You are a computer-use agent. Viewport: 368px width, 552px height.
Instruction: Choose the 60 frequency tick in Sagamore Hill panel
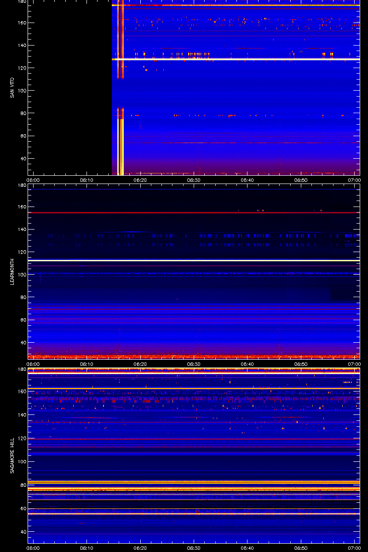(x=23, y=509)
